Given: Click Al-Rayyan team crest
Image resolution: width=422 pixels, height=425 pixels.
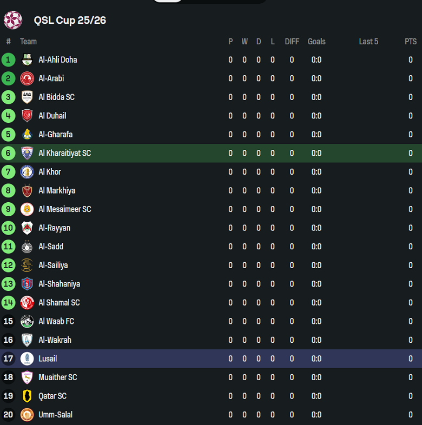Looking at the screenshot, I should click(27, 228).
